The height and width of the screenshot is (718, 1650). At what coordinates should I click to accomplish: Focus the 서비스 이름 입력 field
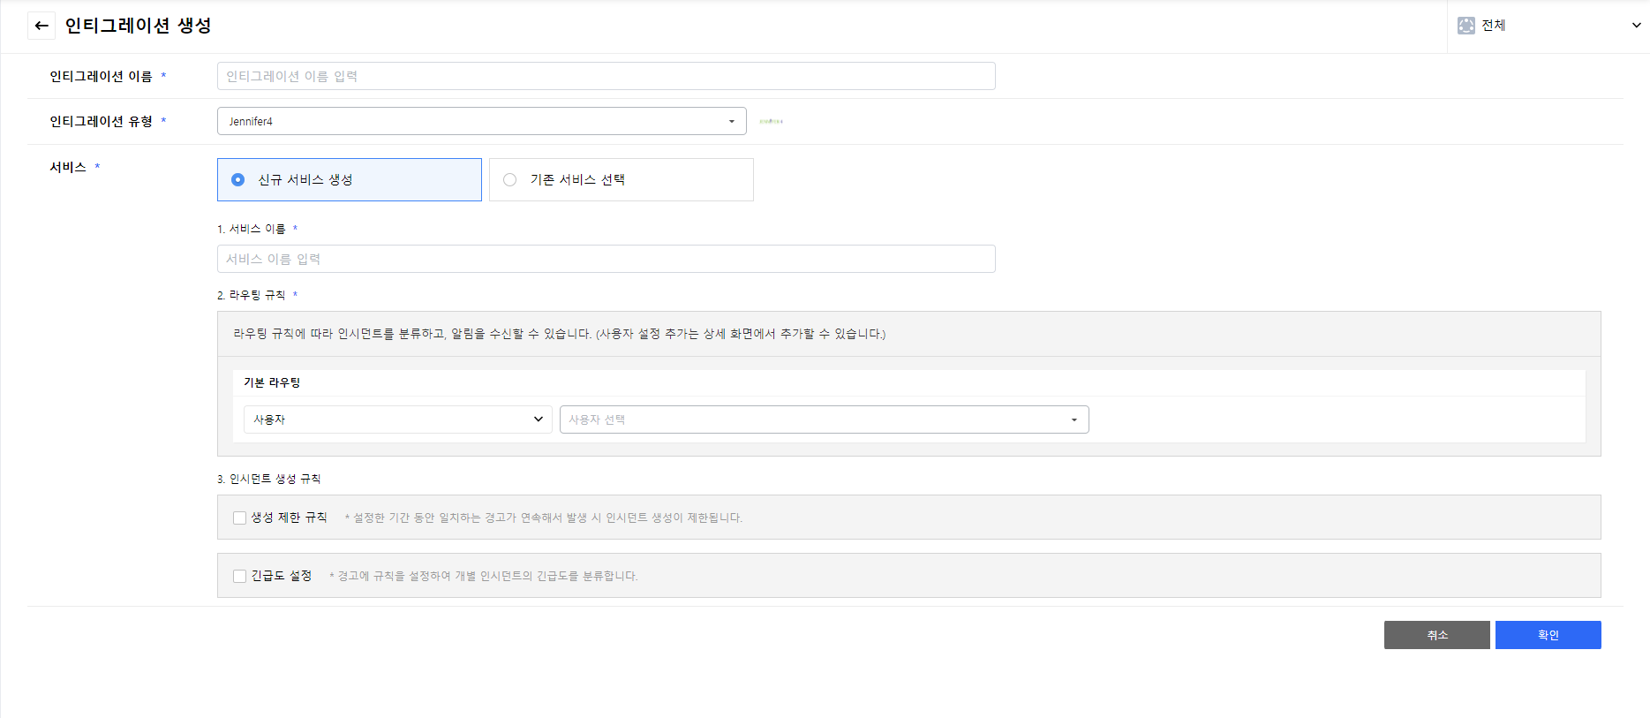click(606, 260)
